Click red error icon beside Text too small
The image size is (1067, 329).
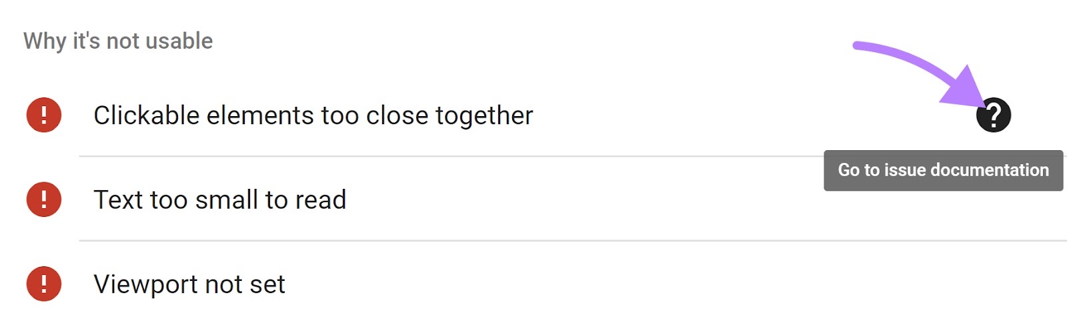tap(44, 199)
